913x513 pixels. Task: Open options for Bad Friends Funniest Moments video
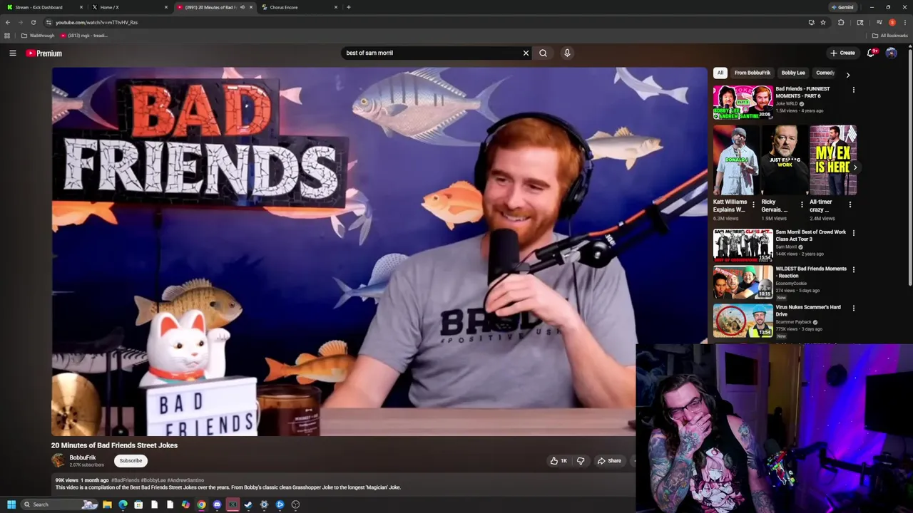tap(853, 90)
